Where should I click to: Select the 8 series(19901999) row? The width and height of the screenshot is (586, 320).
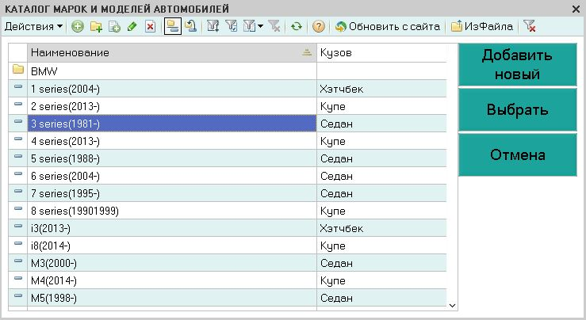click(228, 211)
